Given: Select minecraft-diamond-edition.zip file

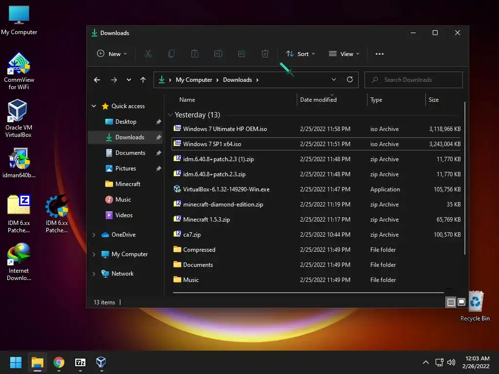Looking at the screenshot, I should pyautogui.click(x=317, y=205).
